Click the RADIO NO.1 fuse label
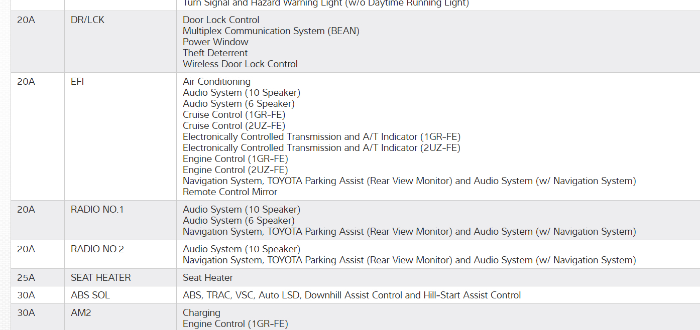Viewport: 700px width, 330px height. click(x=97, y=210)
